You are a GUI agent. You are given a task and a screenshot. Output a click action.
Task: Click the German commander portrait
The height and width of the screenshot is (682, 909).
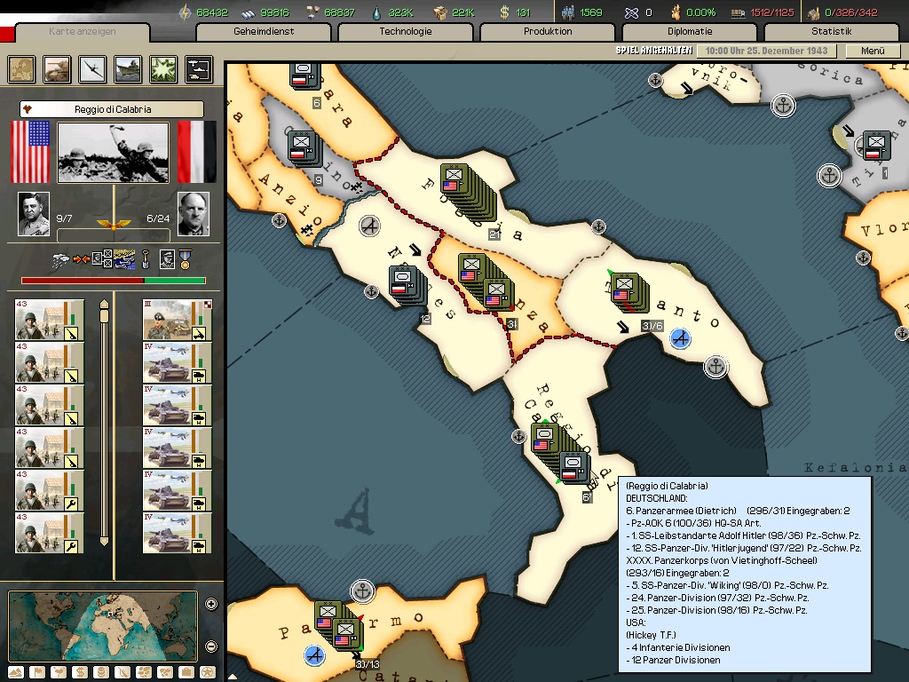193,214
